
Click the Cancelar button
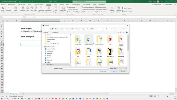coord(123,71)
